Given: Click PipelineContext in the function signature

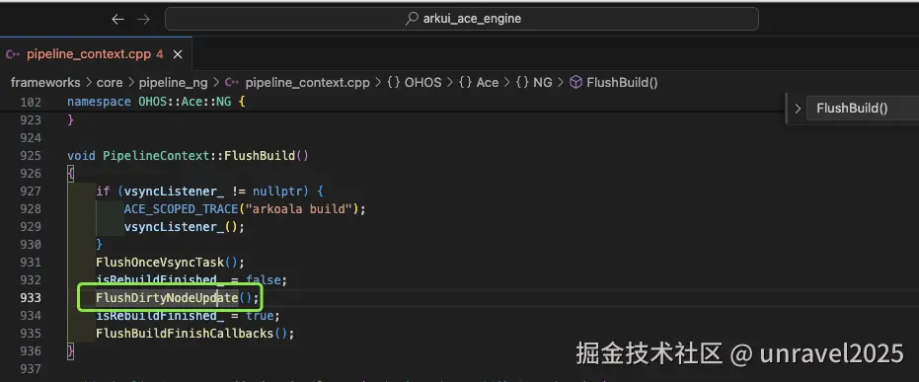Looking at the screenshot, I should click(x=157, y=156).
